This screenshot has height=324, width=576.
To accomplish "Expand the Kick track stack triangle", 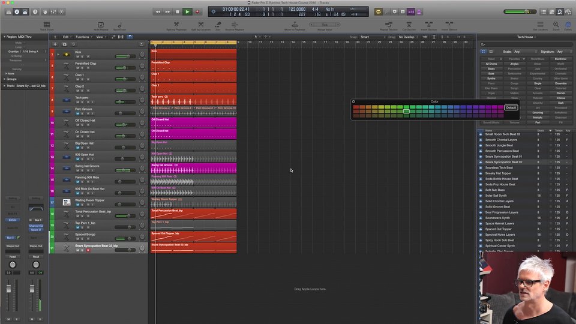I will point(58,55).
